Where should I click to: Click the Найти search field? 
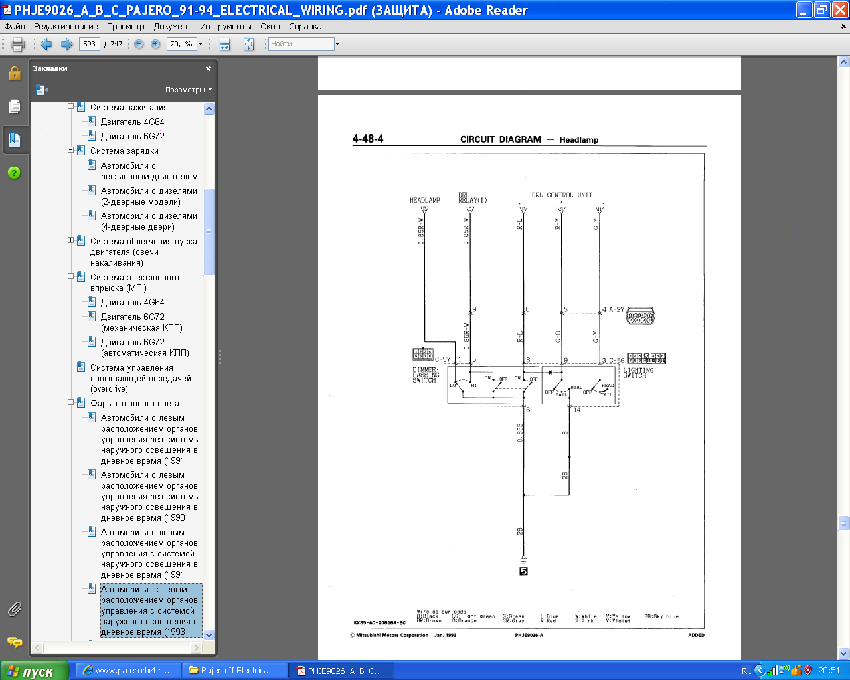301,44
